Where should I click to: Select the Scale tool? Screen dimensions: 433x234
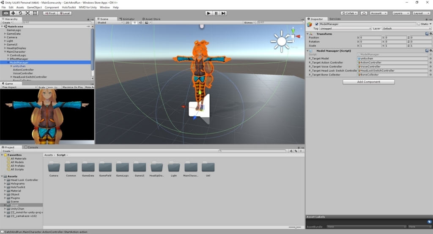27,13
